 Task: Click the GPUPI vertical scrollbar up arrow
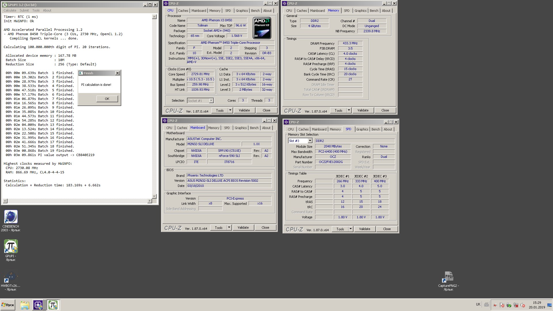154,17
